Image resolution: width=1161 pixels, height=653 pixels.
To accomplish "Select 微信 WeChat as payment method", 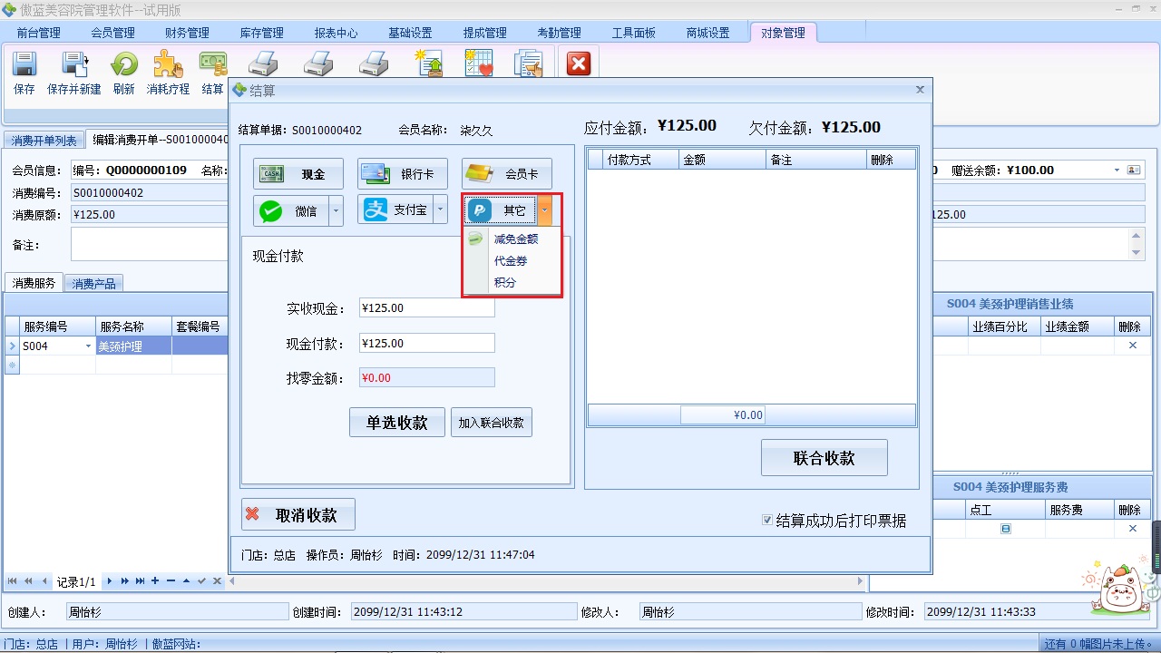I will point(290,210).
